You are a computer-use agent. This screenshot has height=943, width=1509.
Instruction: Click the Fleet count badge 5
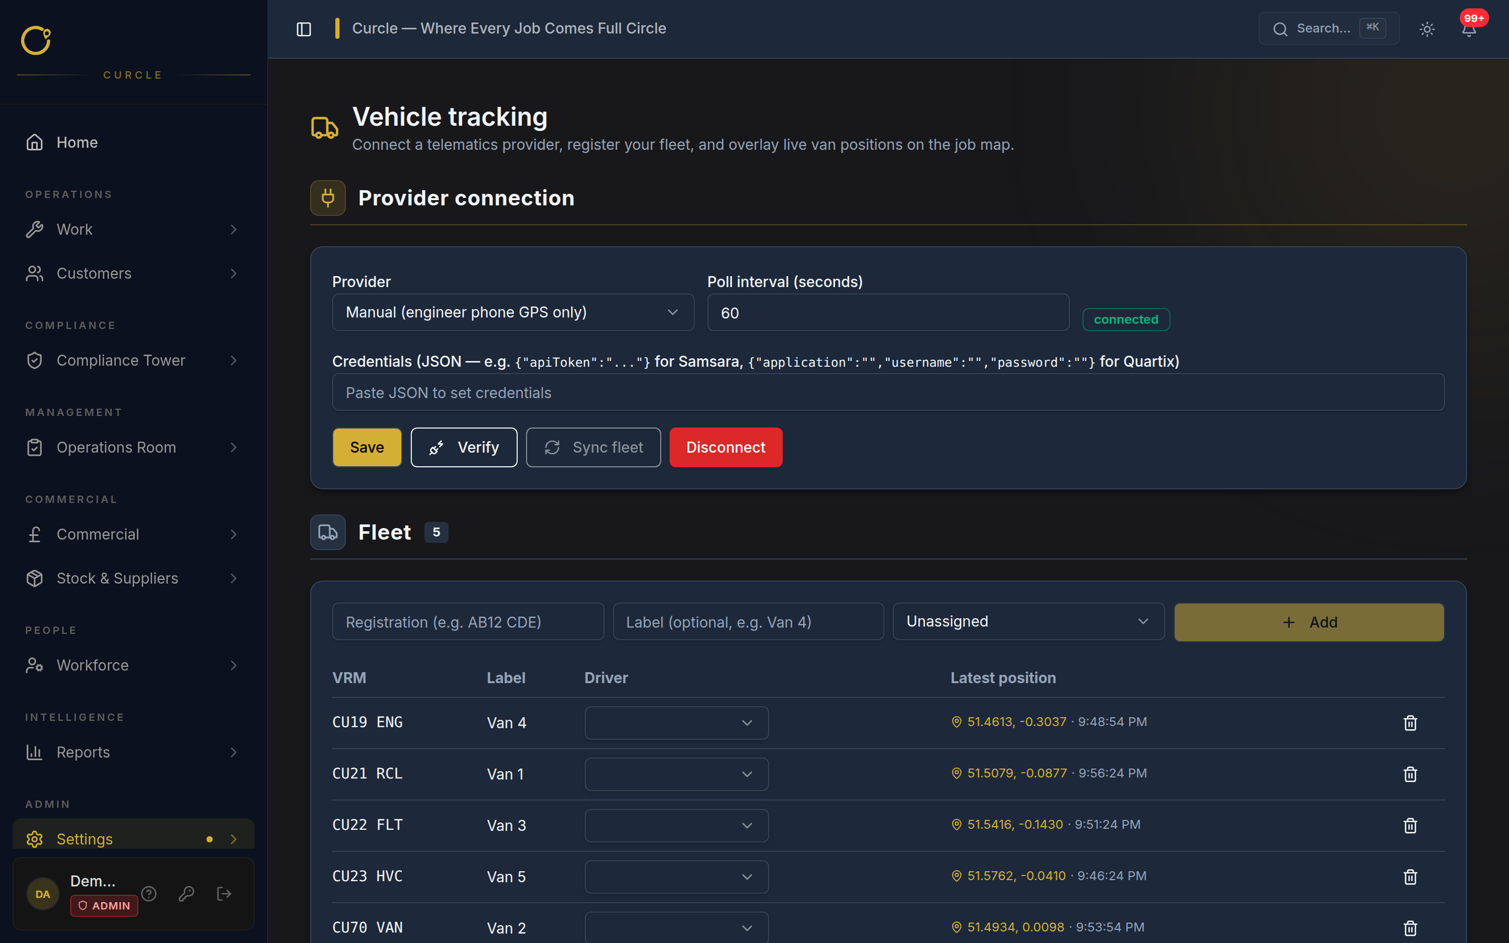[436, 532]
